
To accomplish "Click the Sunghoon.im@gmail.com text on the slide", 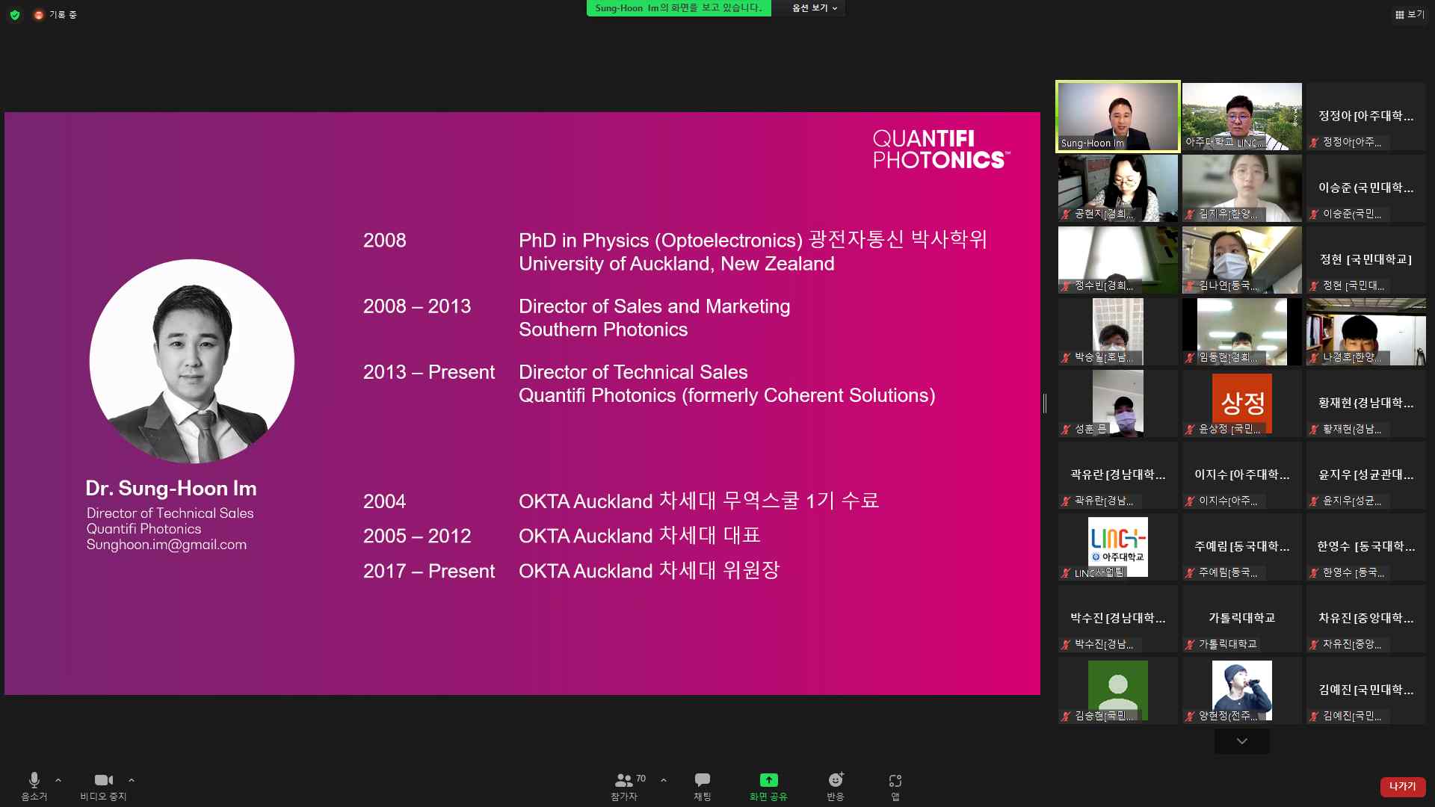I will (166, 545).
